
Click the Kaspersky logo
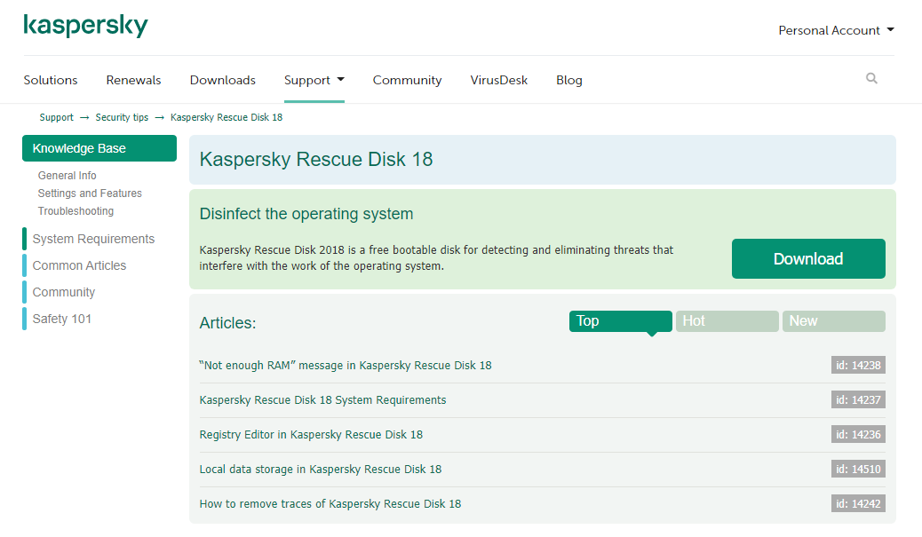86,25
